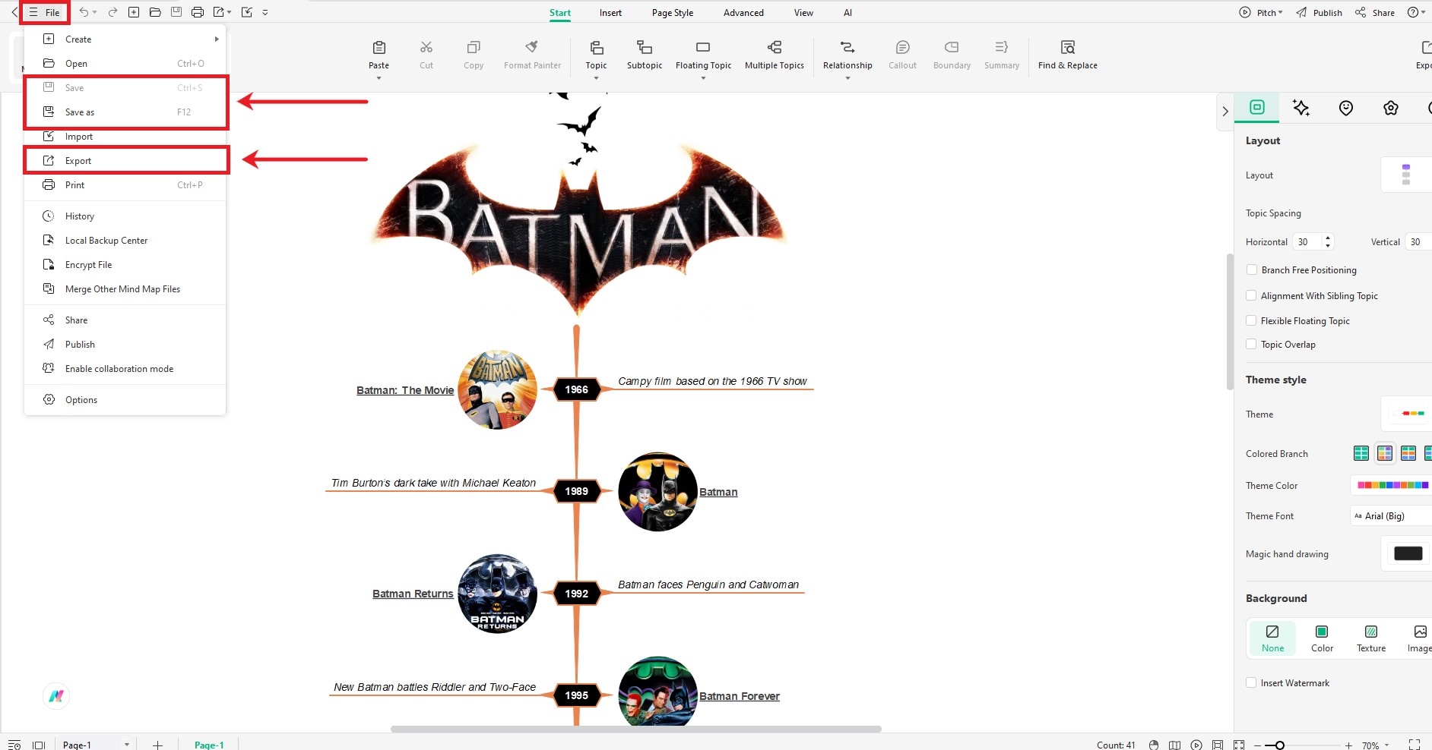Toggle Insert Watermark checkbox

pyautogui.click(x=1251, y=682)
